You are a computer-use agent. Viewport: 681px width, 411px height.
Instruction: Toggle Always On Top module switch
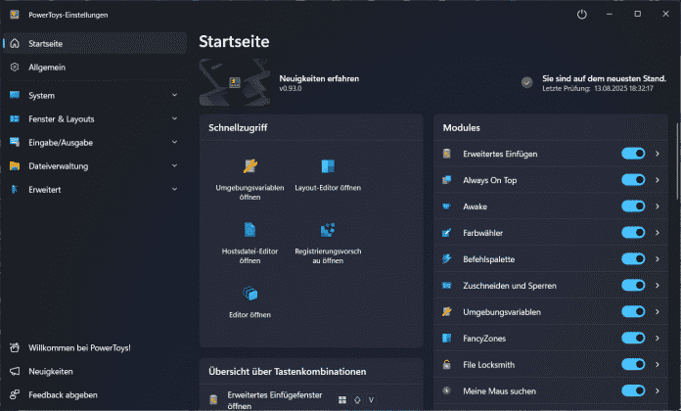633,180
